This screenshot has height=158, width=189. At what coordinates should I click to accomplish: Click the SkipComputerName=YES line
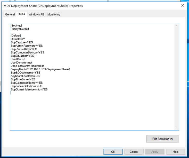pyautogui.click(x=27, y=83)
